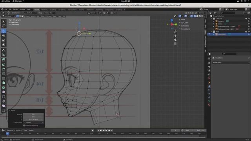Jump to the end frame of timeline

pos(111,130)
